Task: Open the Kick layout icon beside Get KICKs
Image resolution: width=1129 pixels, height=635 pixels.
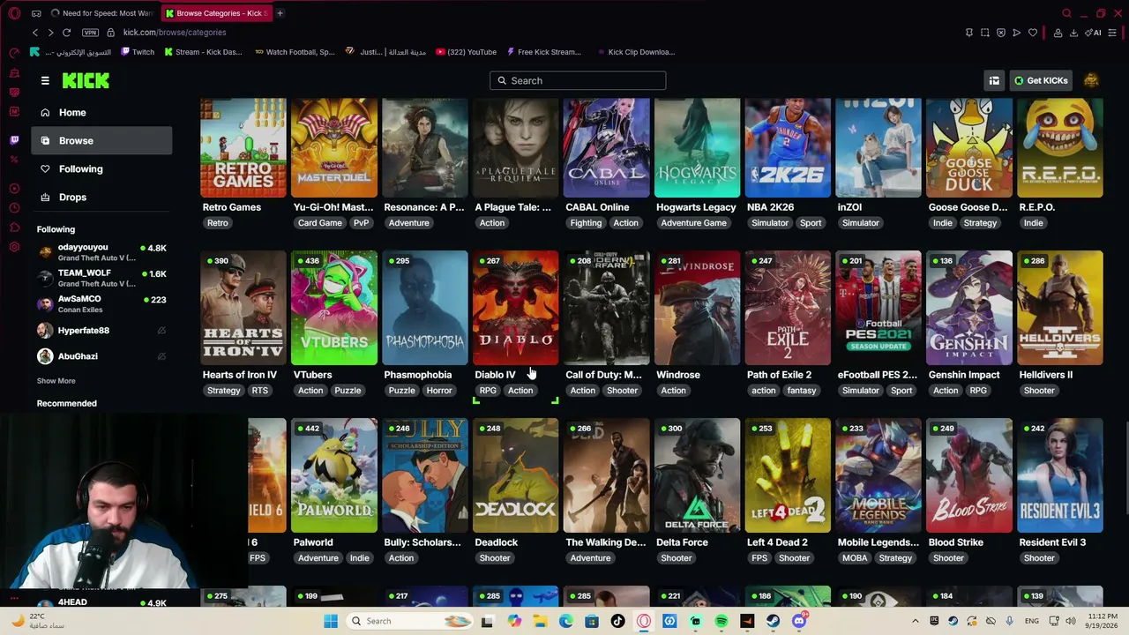Action: click(x=994, y=80)
